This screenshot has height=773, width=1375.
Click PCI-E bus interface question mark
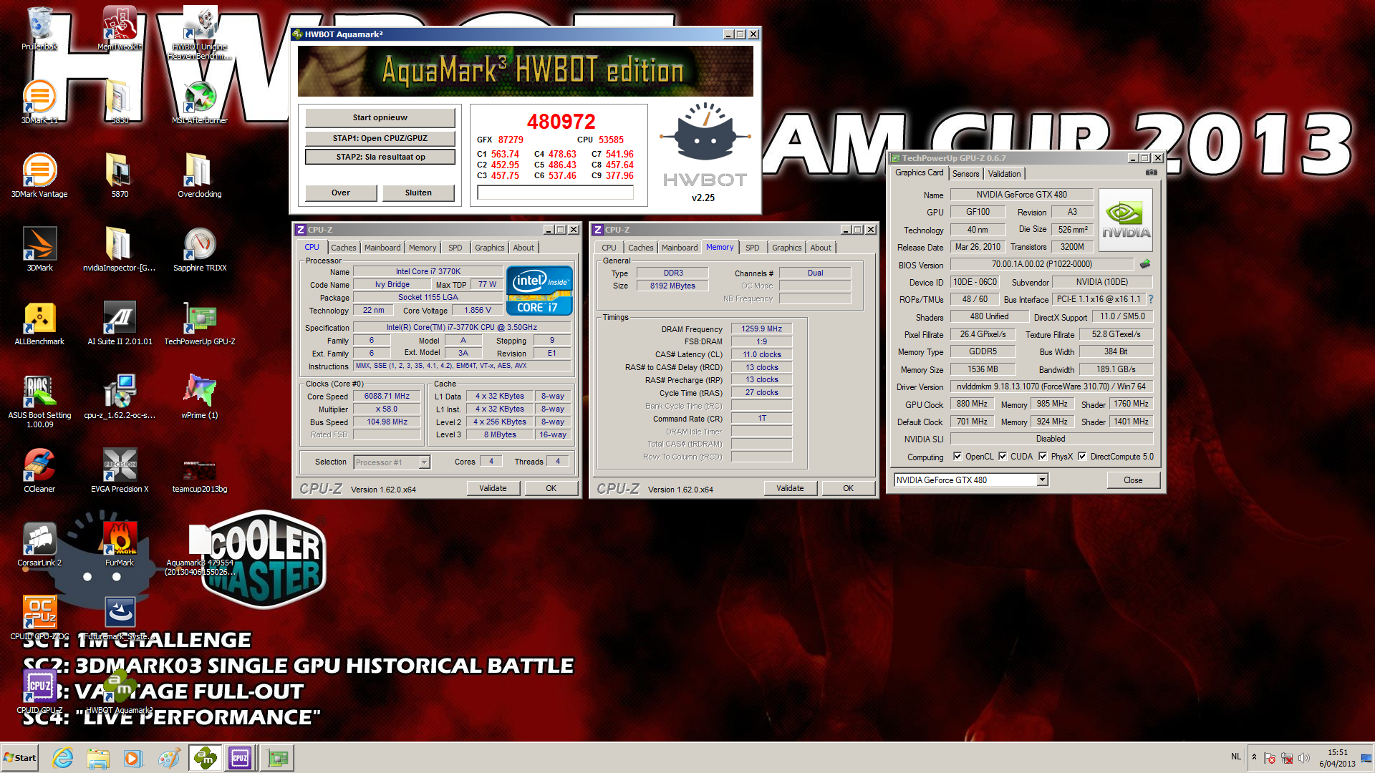[x=1150, y=299]
